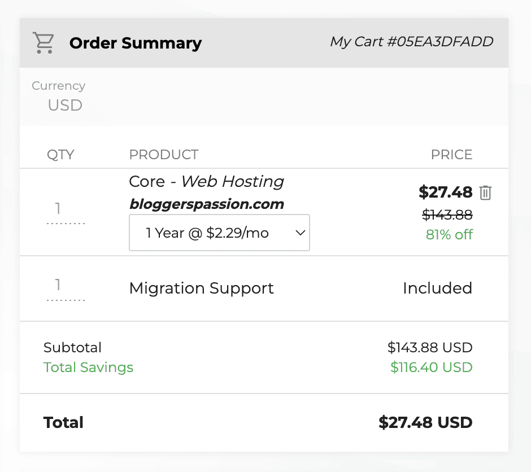The height and width of the screenshot is (472, 531).
Task: Click the My Cart #05EA3DFADD label
Action: point(412,42)
